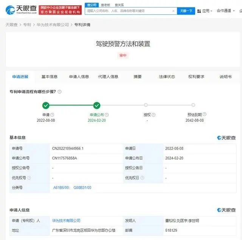Click the Tianyancha logo
The width and height of the screenshot is (242, 240).
pyautogui.click(x=21, y=10)
